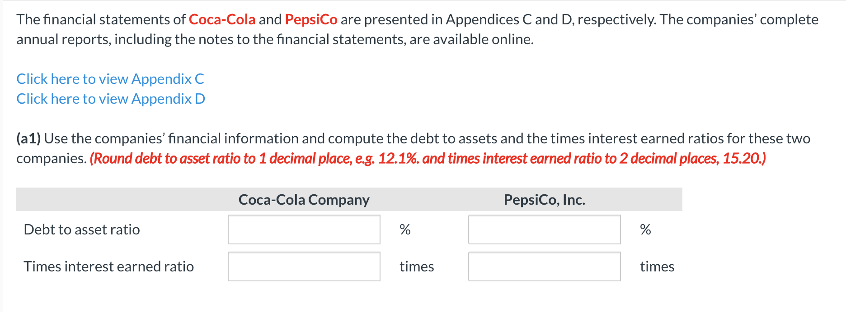The image size is (846, 312).
Task: Click the percent sign beside PepsiCo debt ratio
Action: (x=645, y=229)
